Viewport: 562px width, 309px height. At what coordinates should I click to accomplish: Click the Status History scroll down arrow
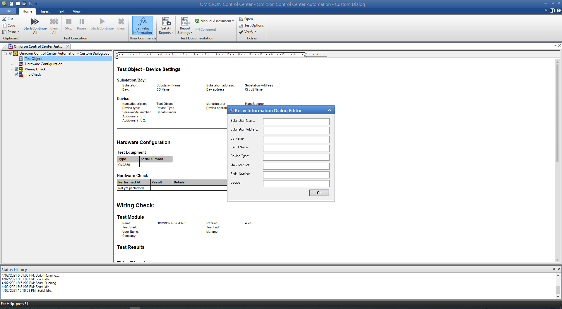pos(558,296)
